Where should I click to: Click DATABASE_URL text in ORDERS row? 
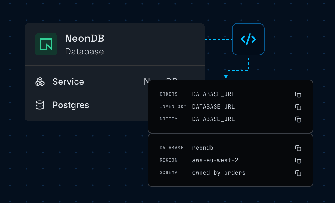click(x=213, y=94)
